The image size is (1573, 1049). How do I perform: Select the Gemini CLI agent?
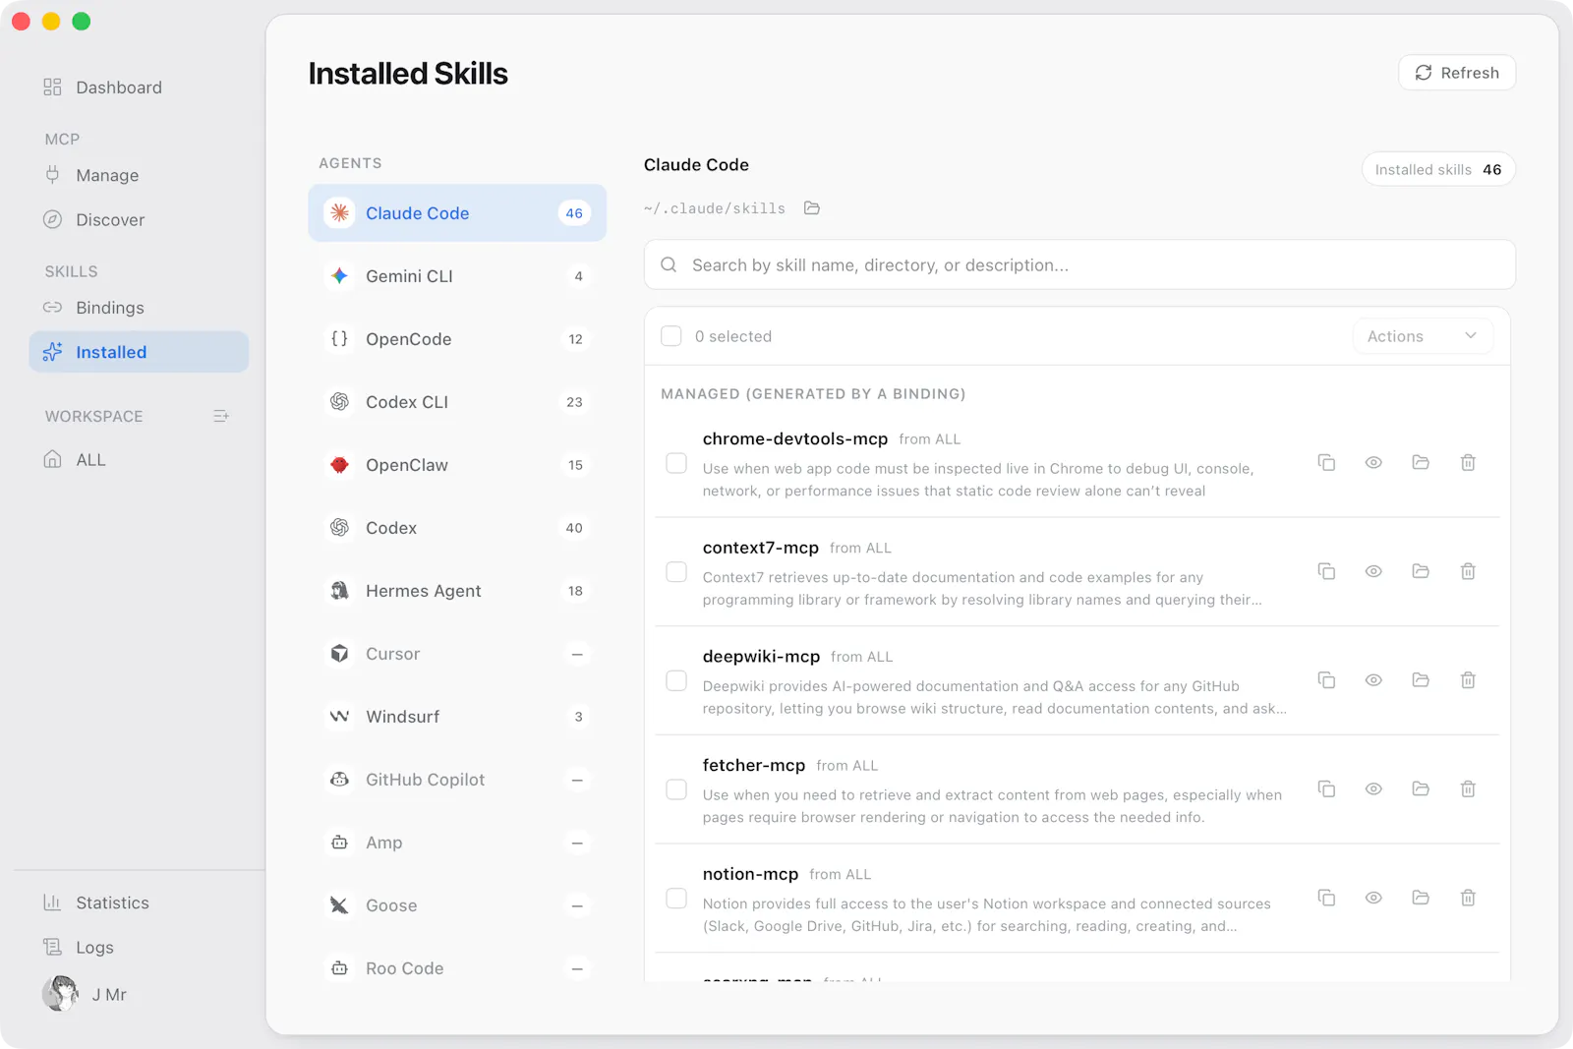(457, 276)
